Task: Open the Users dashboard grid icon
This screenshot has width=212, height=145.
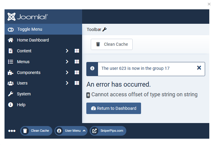Action: (x=77, y=83)
